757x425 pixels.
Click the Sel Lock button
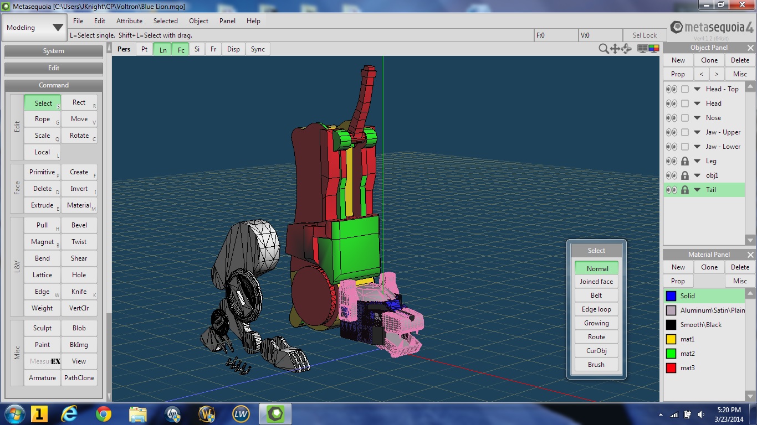pos(645,35)
